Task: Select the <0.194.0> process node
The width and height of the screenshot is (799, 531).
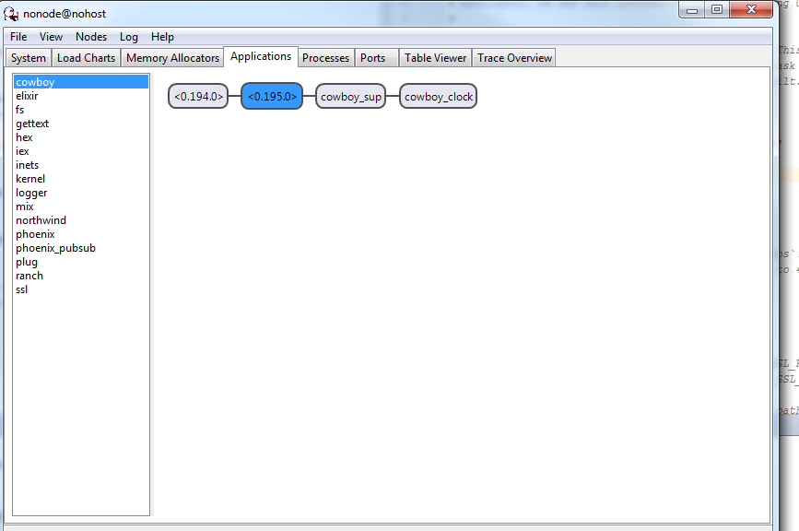Action: point(196,95)
